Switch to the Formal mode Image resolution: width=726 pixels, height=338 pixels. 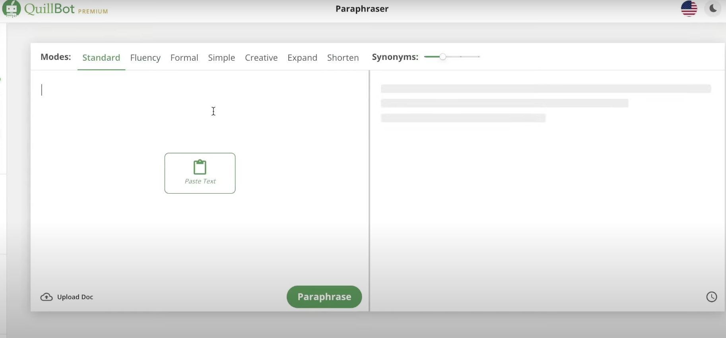tap(184, 58)
